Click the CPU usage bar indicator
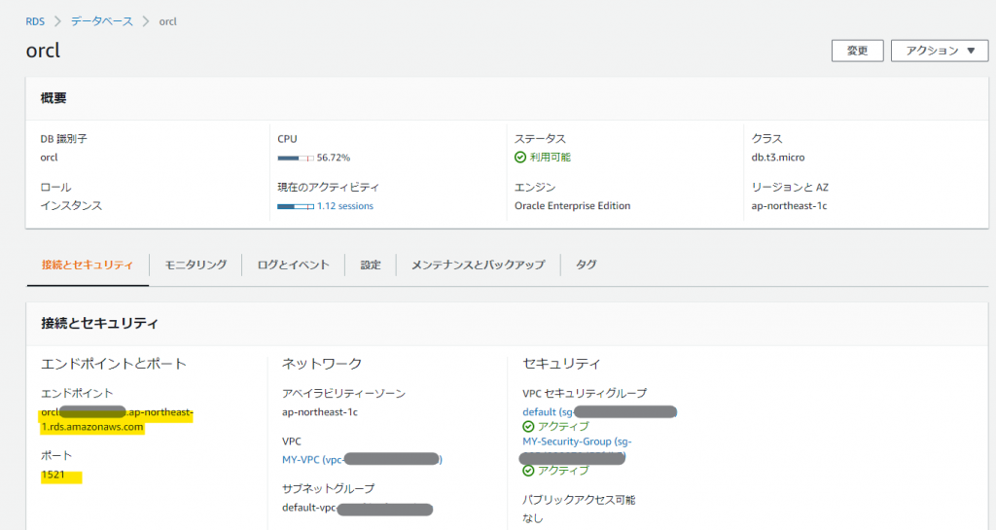The width and height of the screenshot is (996, 530). click(295, 158)
